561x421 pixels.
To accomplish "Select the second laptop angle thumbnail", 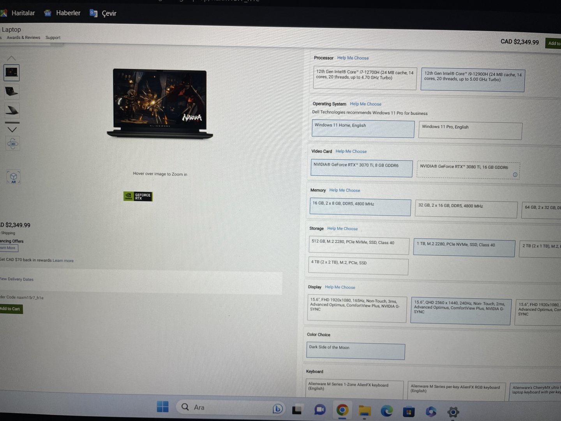I will [12, 91].
